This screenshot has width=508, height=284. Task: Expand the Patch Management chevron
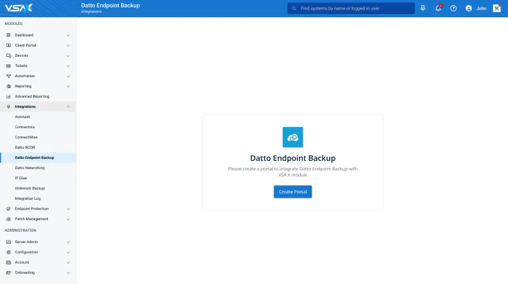(68, 219)
